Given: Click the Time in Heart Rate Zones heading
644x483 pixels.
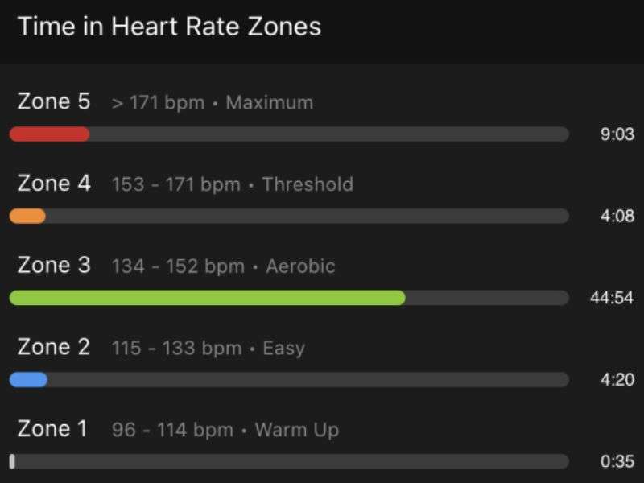Looking at the screenshot, I should point(169,27).
